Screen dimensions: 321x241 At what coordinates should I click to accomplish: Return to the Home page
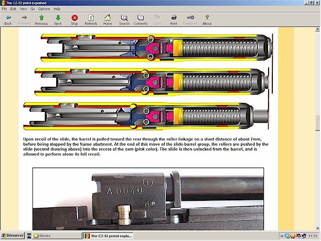click(x=108, y=20)
